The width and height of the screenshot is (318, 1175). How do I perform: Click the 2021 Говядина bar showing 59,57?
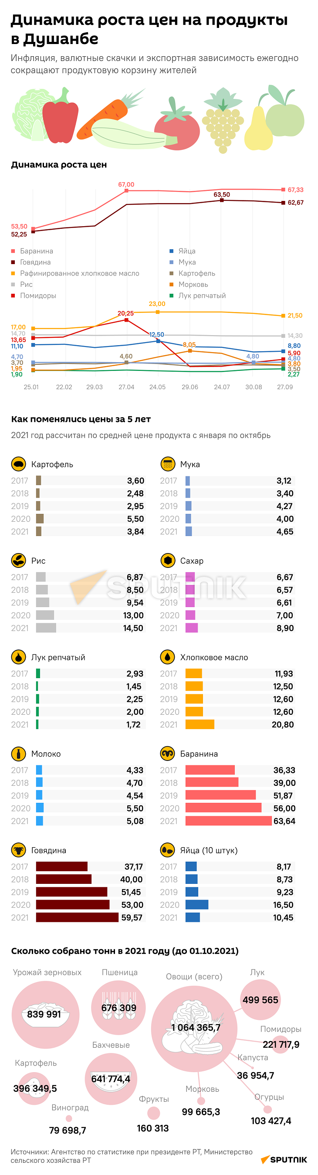[77, 918]
